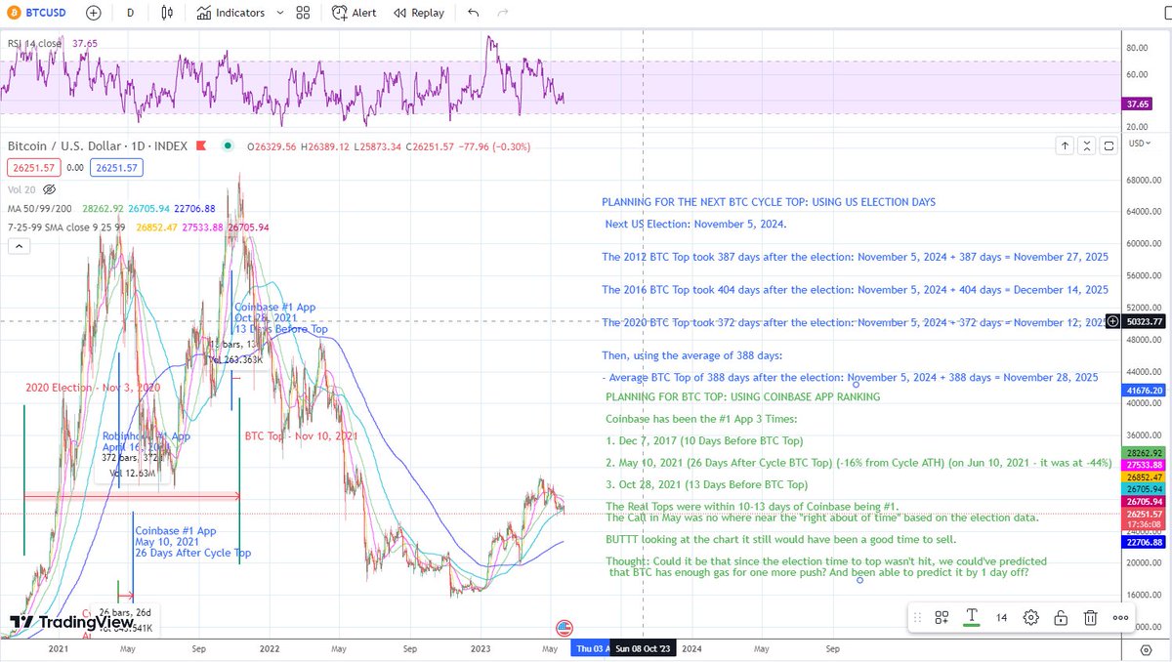
Task: Click the red 26251.57 sell price box
Action: [34, 167]
